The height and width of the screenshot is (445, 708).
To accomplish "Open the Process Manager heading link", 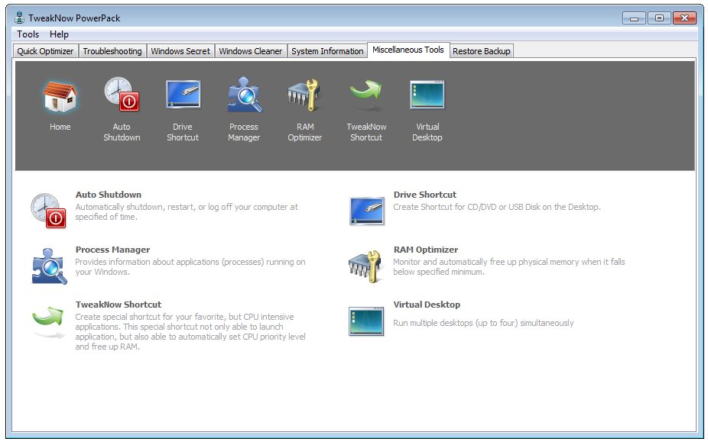I will pos(113,250).
